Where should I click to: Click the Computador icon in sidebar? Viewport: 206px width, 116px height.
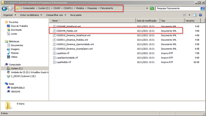tap(6, 64)
